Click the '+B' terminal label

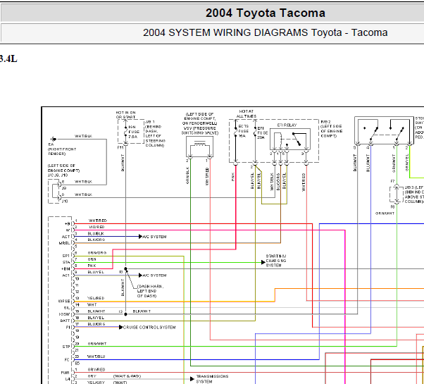pos(68,224)
